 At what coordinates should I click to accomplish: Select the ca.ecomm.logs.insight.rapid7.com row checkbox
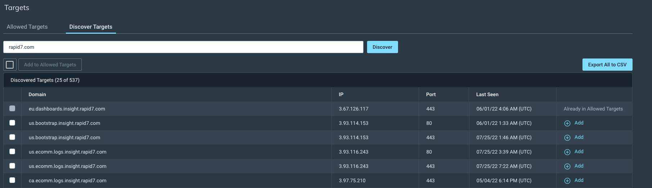pos(12,180)
